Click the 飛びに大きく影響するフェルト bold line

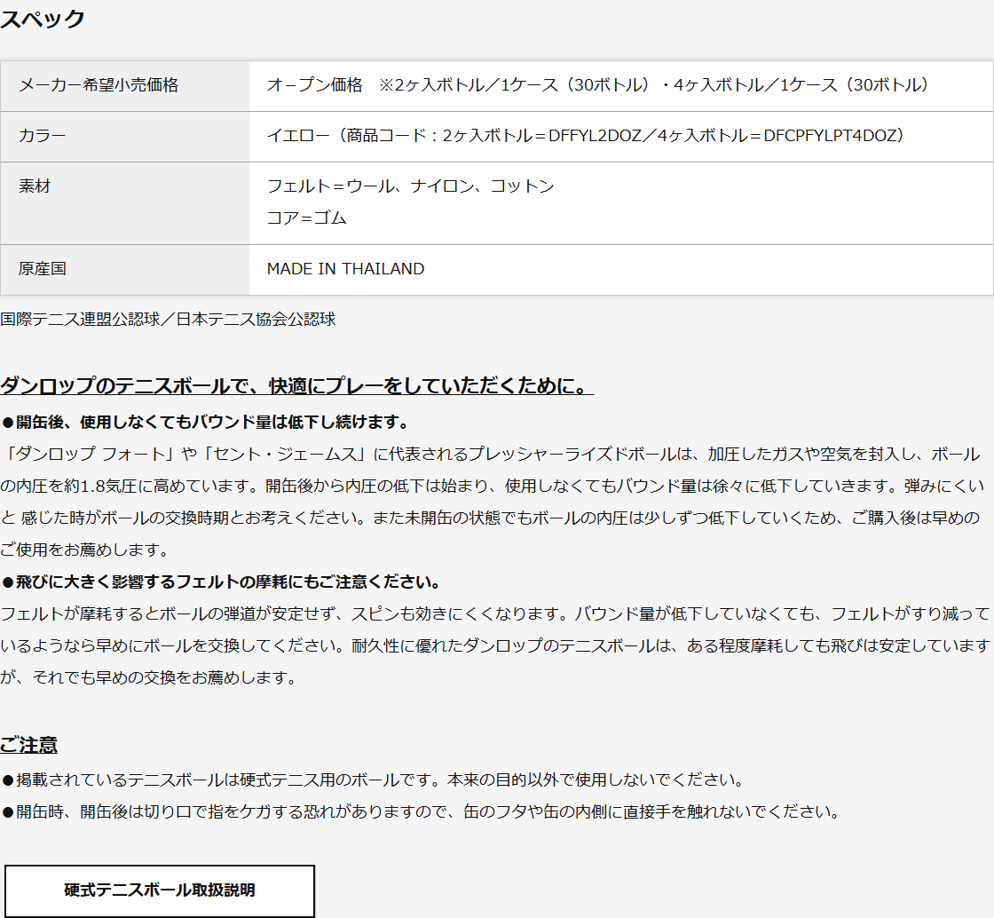pyautogui.click(x=221, y=582)
